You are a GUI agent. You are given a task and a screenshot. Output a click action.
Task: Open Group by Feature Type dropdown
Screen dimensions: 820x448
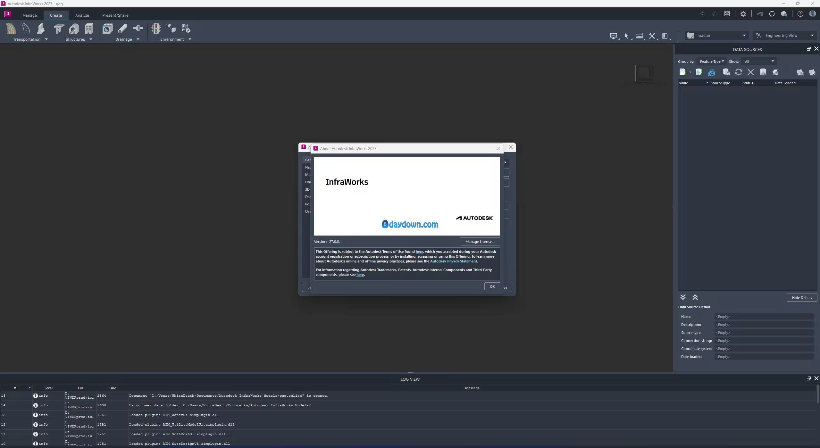tap(711, 62)
